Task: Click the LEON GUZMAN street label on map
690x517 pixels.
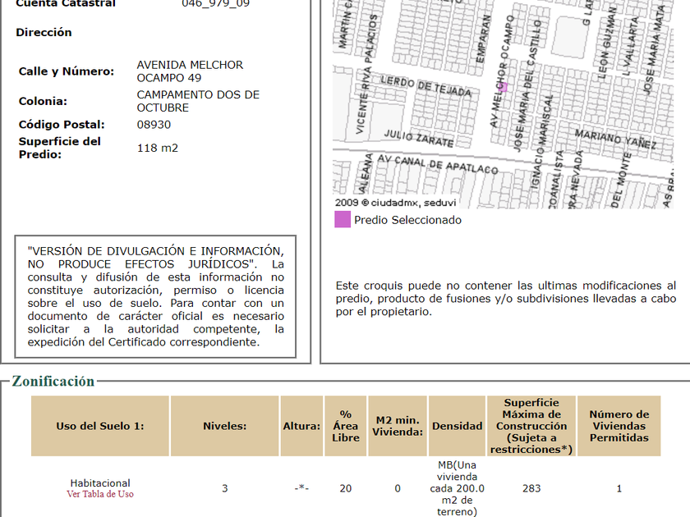Action: point(607,43)
